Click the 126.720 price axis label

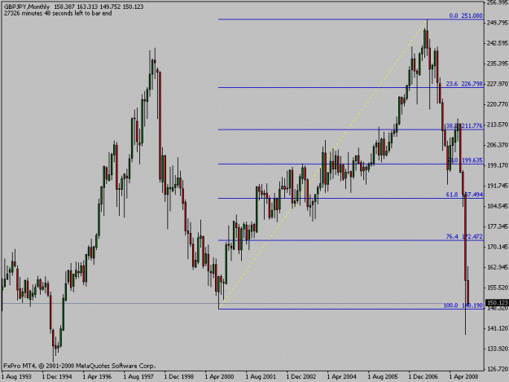pyautogui.click(x=498, y=369)
